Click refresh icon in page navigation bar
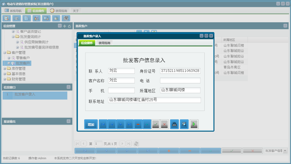The height and width of the screenshot is (164, 291). click(x=136, y=144)
